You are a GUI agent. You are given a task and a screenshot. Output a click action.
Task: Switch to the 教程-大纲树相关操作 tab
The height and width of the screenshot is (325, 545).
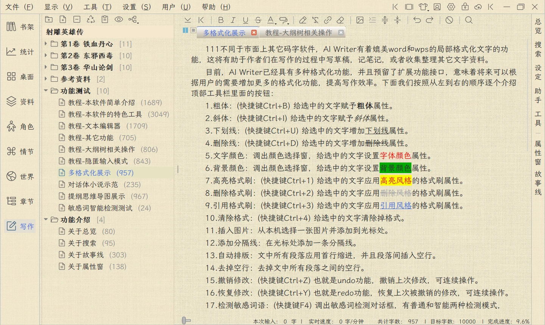(298, 33)
